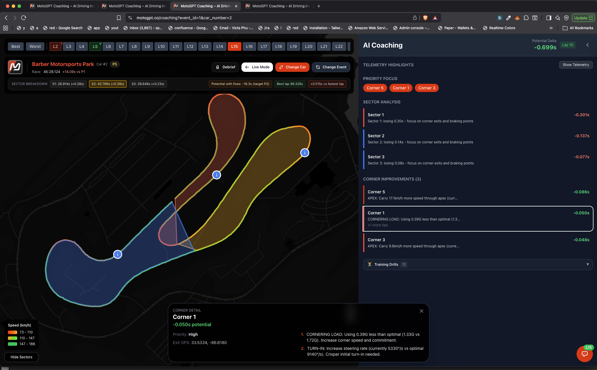Bookmark this page icon in address bar
This screenshot has height=370, width=597.
click(119, 18)
